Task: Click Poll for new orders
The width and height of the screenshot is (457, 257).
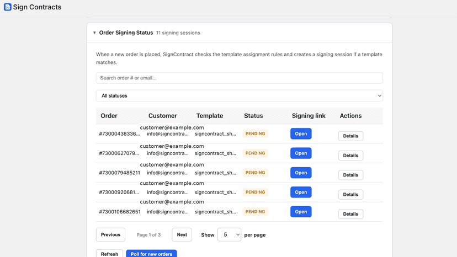Action: click(151, 254)
